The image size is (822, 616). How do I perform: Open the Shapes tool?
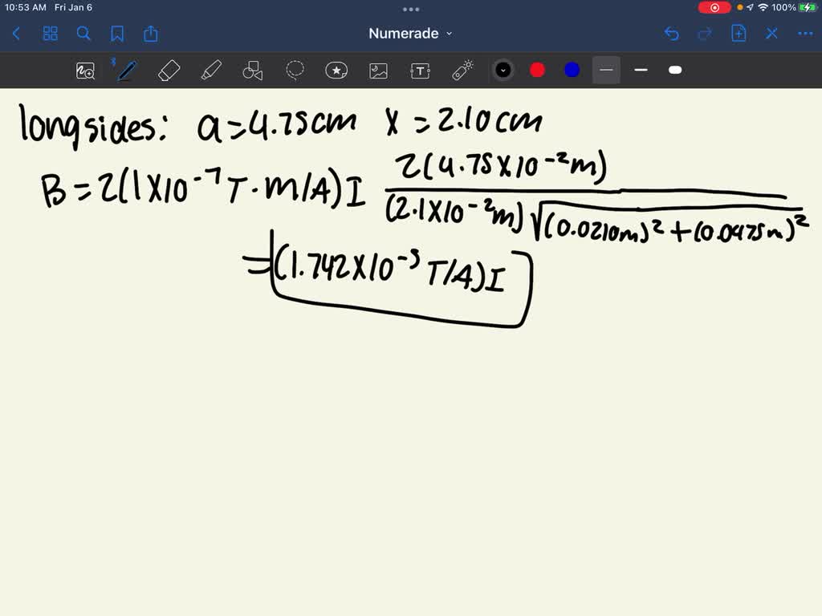coord(253,70)
